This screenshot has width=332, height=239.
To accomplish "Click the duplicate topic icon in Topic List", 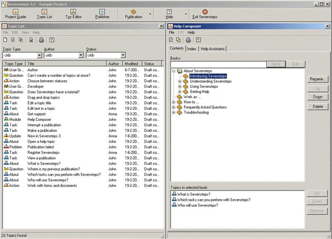I will pos(21,40).
